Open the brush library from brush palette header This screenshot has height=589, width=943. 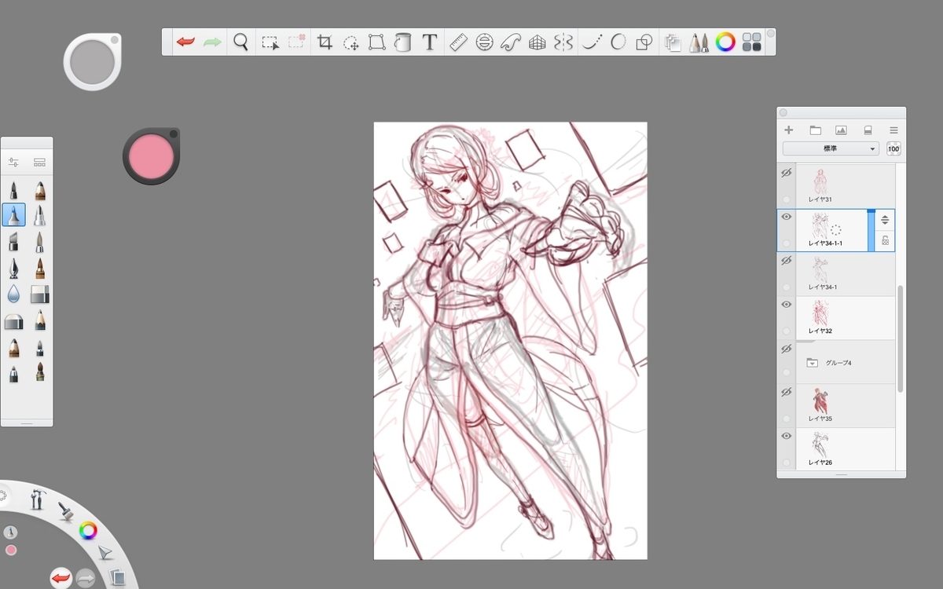click(x=39, y=163)
